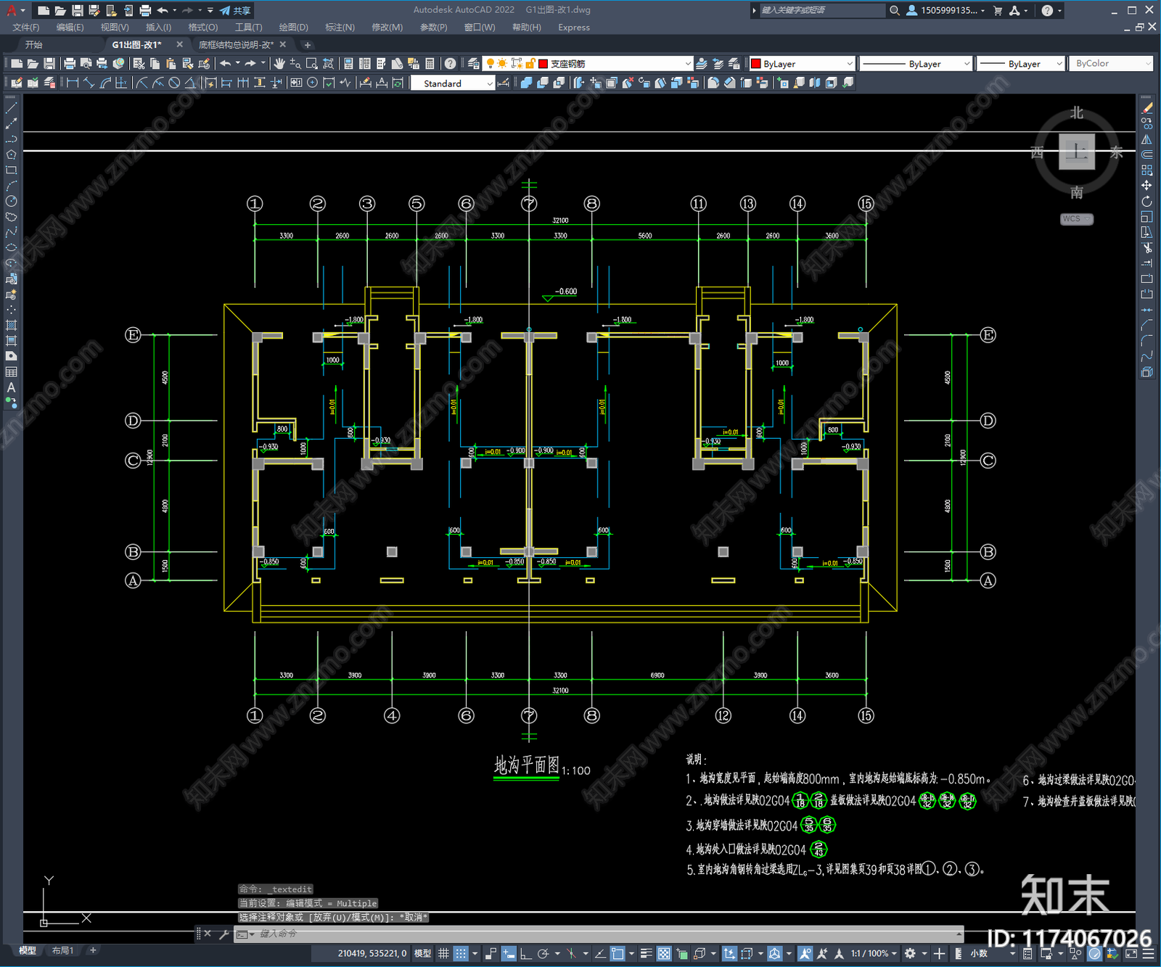
Task: Open the Workspace switching gear icon
Action: coord(910,953)
